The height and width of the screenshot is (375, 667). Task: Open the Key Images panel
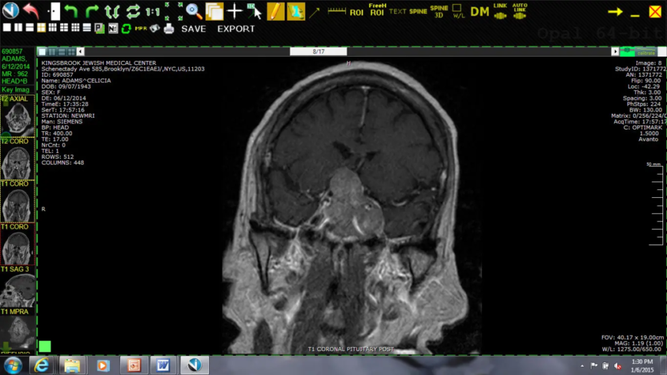tap(16, 90)
